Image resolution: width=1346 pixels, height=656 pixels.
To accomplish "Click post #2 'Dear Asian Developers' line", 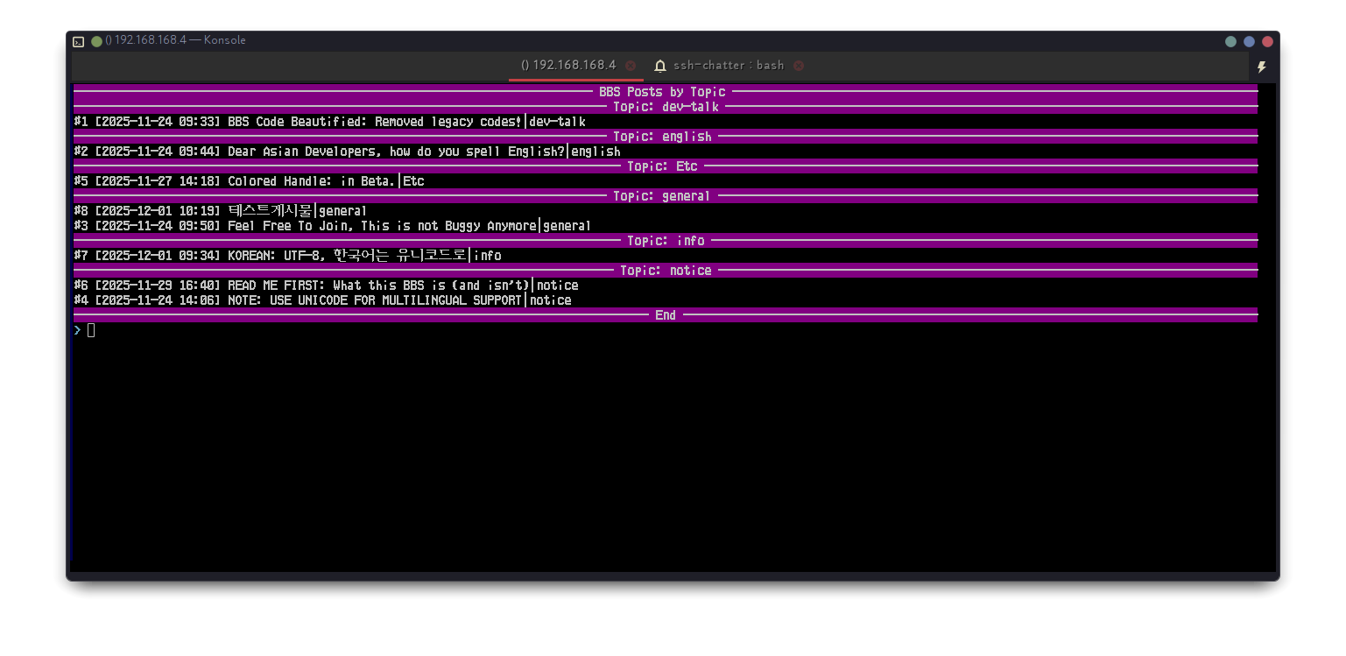I will coord(348,152).
